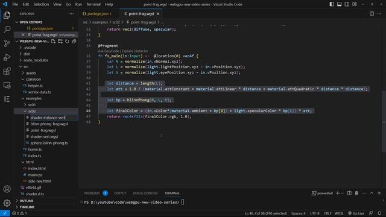
Task: Click the Explain code lens link
Action: tap(127, 51)
